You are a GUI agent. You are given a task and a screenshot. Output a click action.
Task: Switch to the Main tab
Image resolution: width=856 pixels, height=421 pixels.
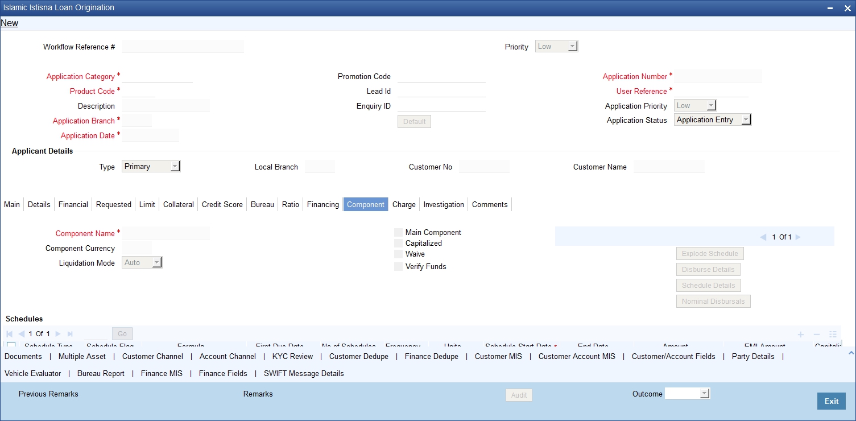pyautogui.click(x=12, y=204)
